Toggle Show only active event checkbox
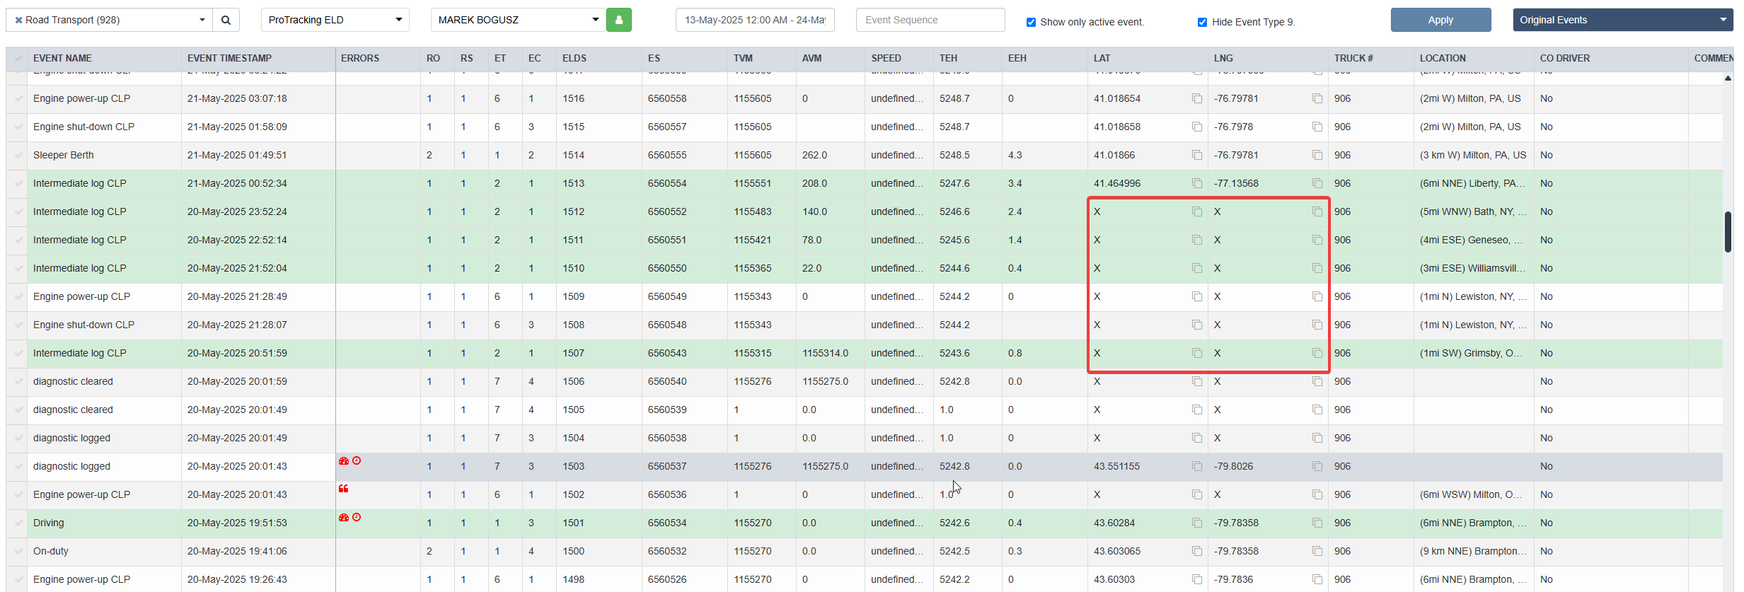Viewport: 1744px width, 592px height. click(x=1031, y=22)
